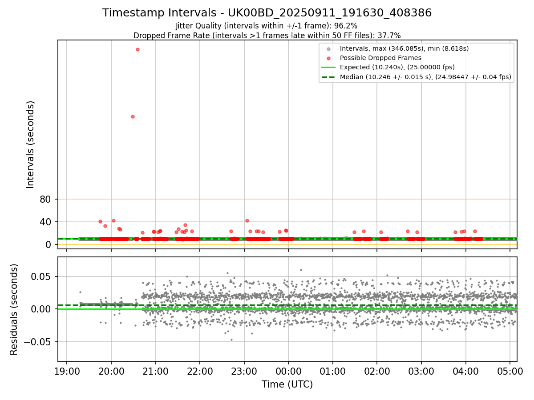Viewport: 534px width, 400px height.
Task: Click the chart title 'Timestamp Intervals - UK00BD_20250911_191630_408386'
Action: coord(267,13)
